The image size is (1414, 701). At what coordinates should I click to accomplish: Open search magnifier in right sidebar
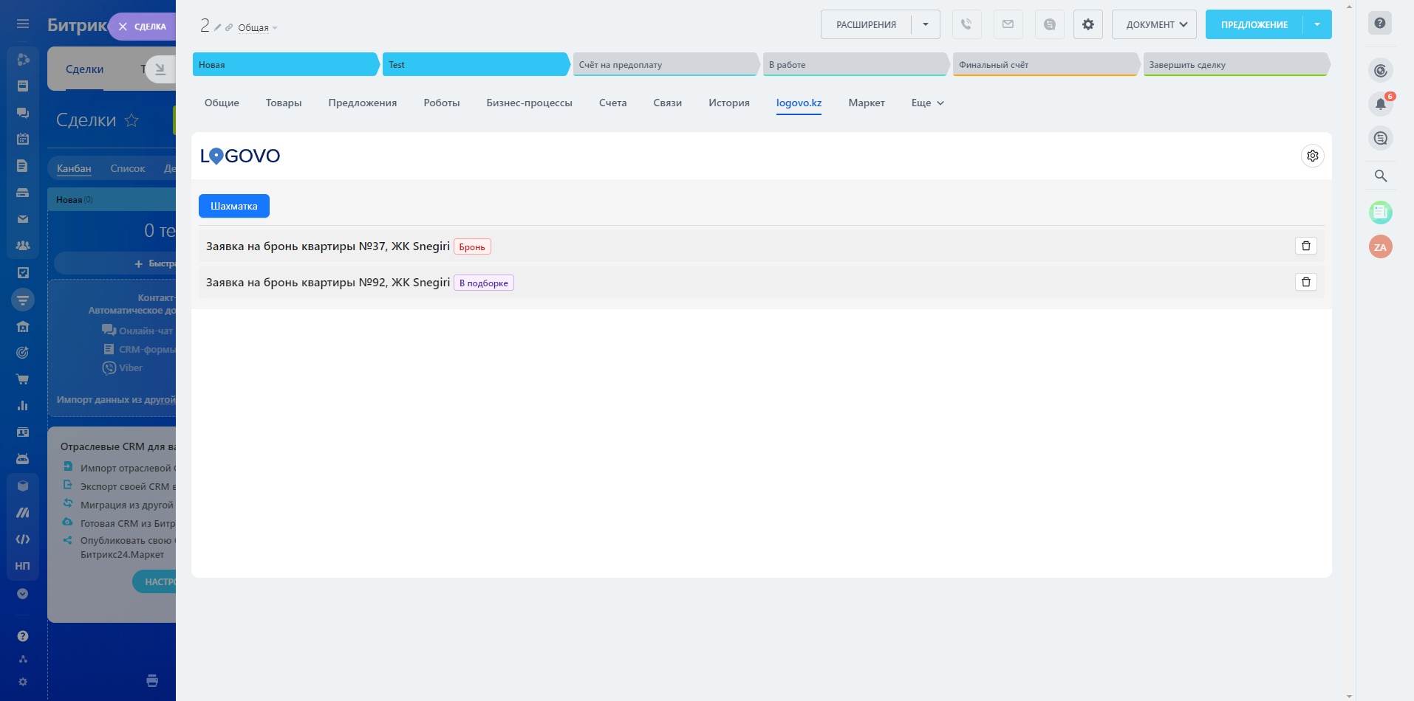(x=1380, y=176)
